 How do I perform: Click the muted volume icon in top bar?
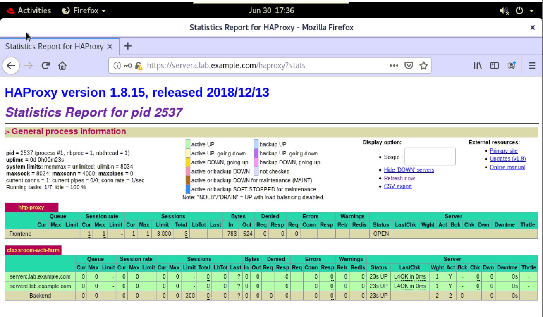[x=504, y=11]
